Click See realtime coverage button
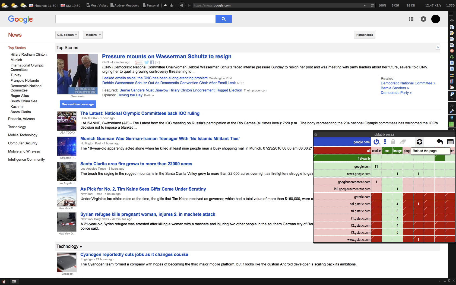 [x=78, y=104]
